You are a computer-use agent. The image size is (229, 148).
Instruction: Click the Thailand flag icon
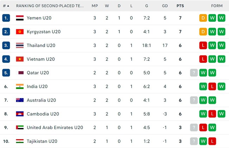[20, 45]
